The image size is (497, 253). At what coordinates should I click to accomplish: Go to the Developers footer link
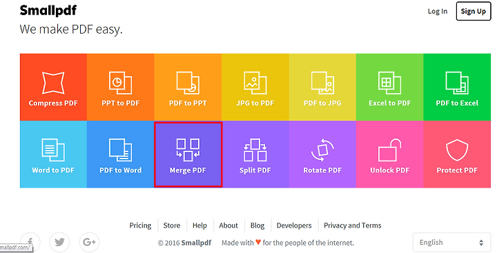(x=294, y=225)
